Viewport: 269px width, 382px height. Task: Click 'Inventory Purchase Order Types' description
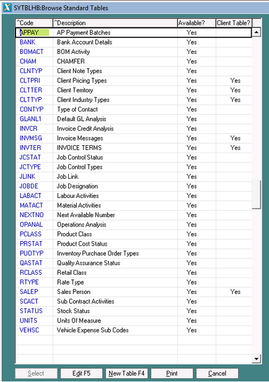97,254
